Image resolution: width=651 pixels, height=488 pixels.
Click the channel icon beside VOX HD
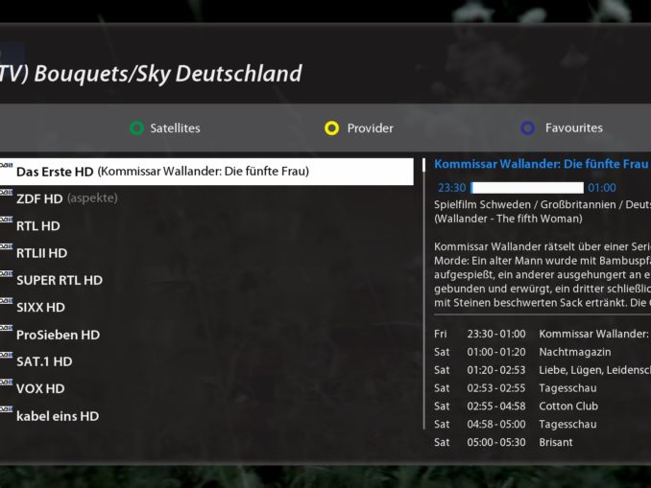coord(6,383)
